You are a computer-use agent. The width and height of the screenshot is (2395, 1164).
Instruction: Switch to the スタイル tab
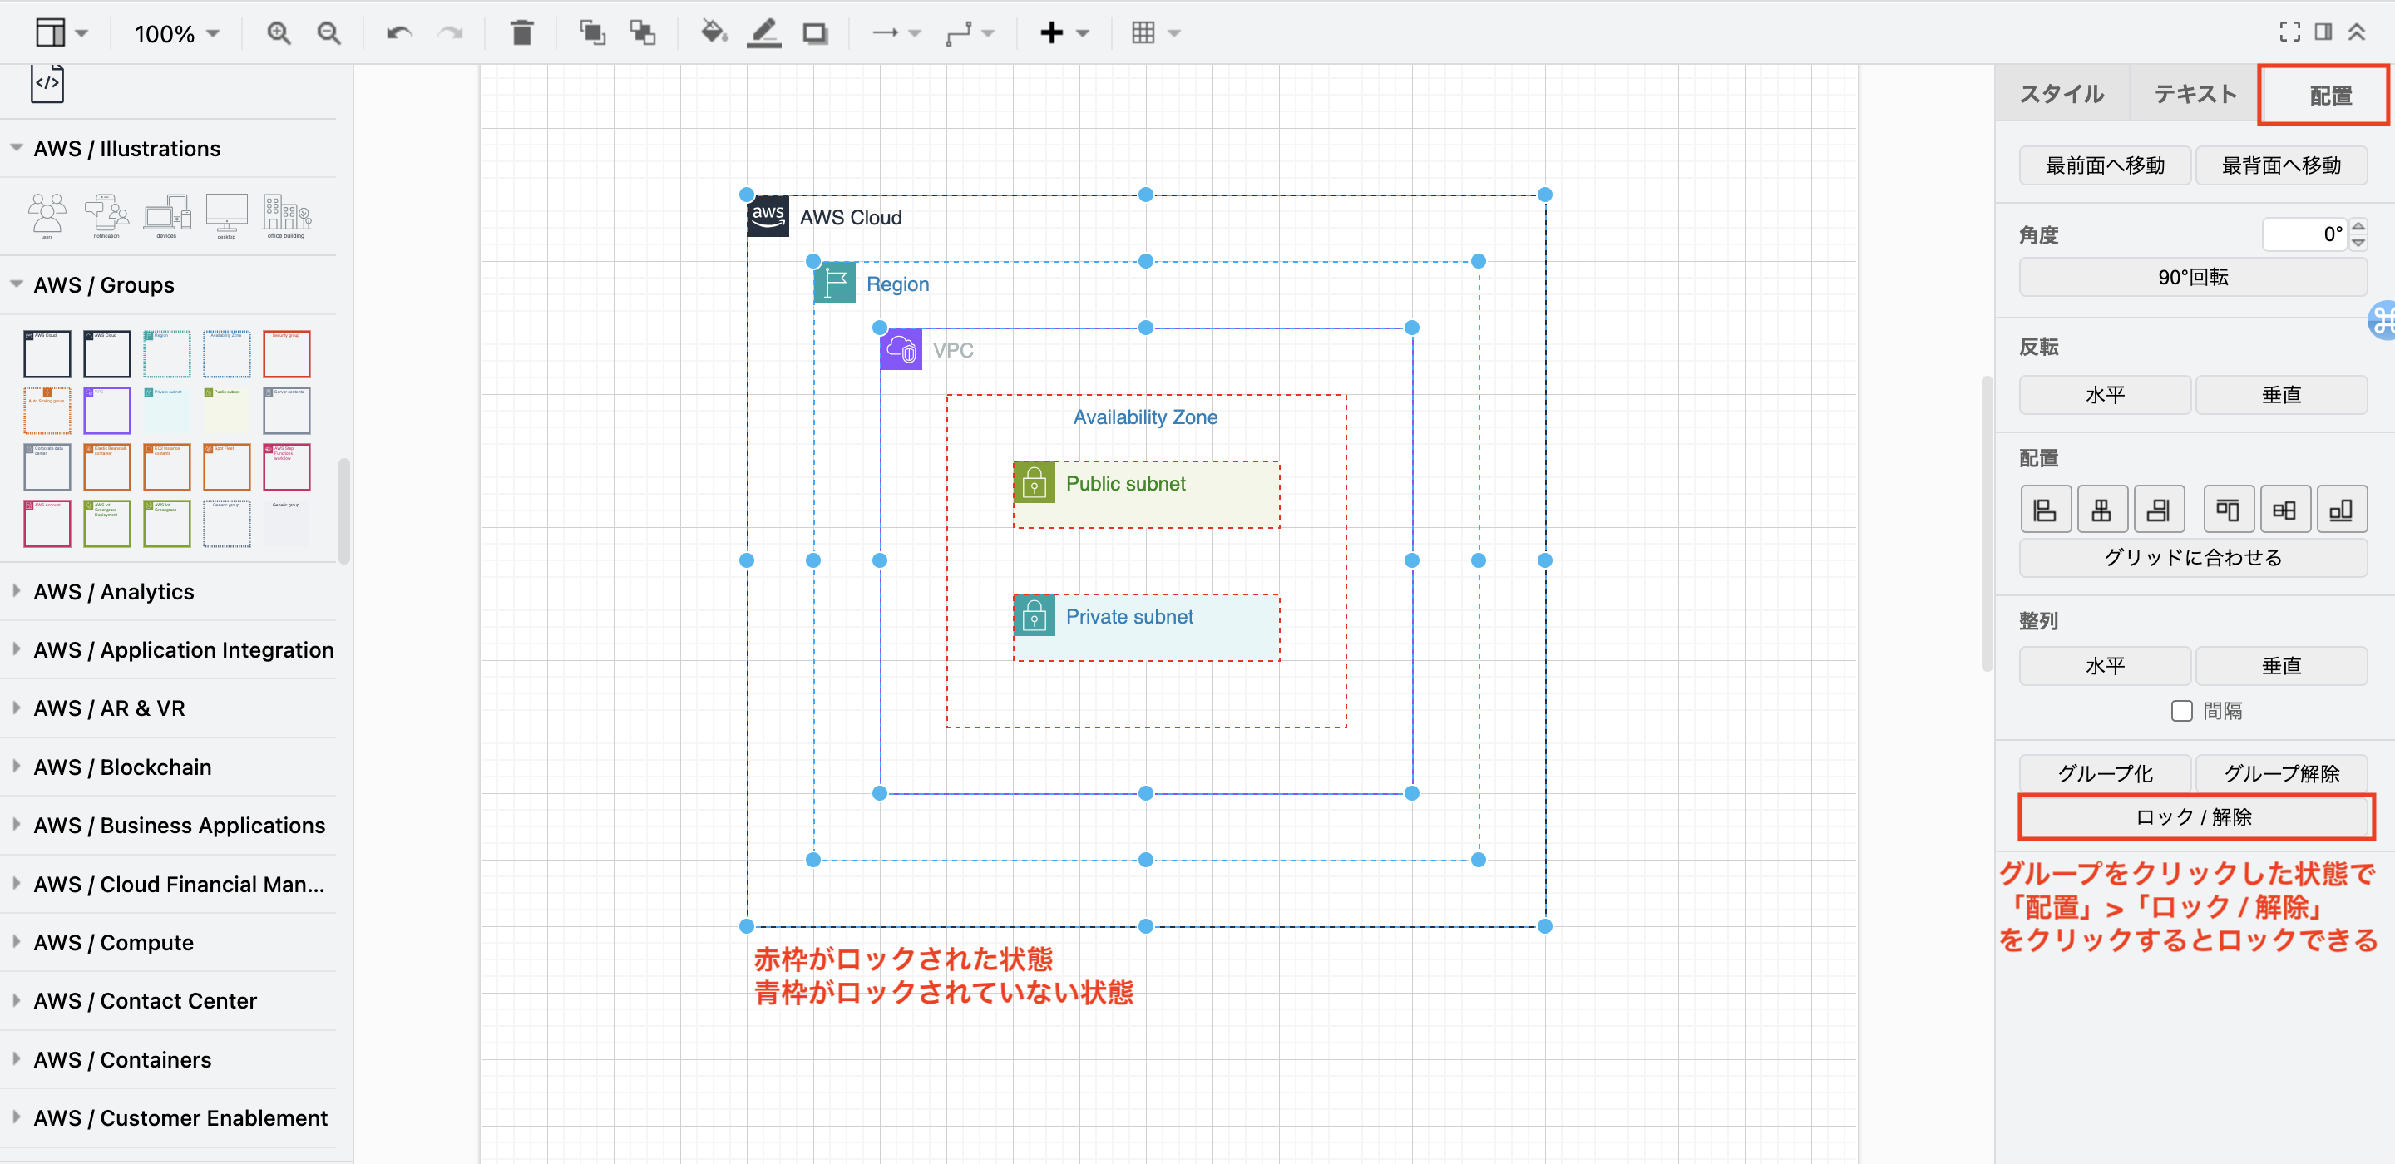pyautogui.click(x=2061, y=93)
